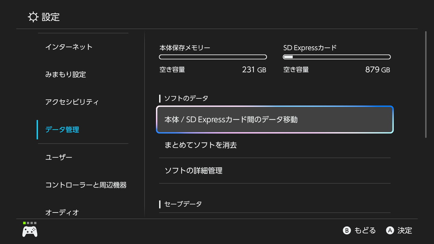Click the controller icon in the bottom-left
This screenshot has height=244, width=434.
click(30, 231)
